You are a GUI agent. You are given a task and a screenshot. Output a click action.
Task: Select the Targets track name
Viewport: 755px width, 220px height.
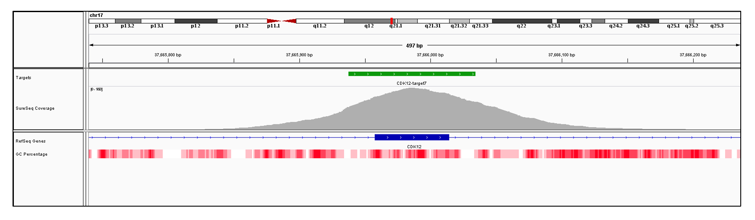tap(23, 78)
